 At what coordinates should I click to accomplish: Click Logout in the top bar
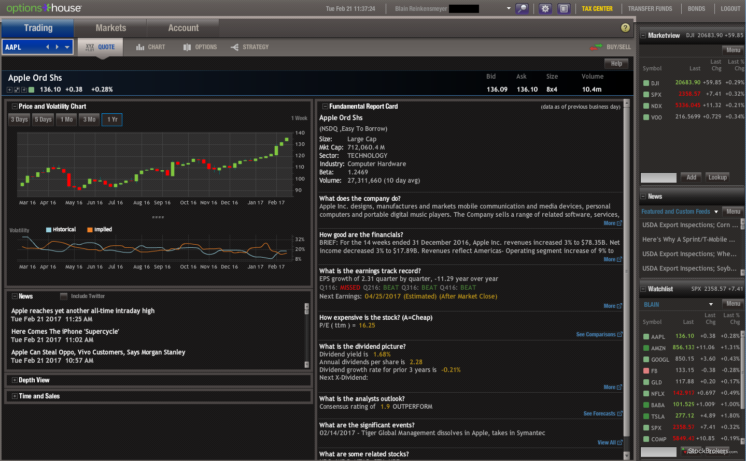click(730, 9)
